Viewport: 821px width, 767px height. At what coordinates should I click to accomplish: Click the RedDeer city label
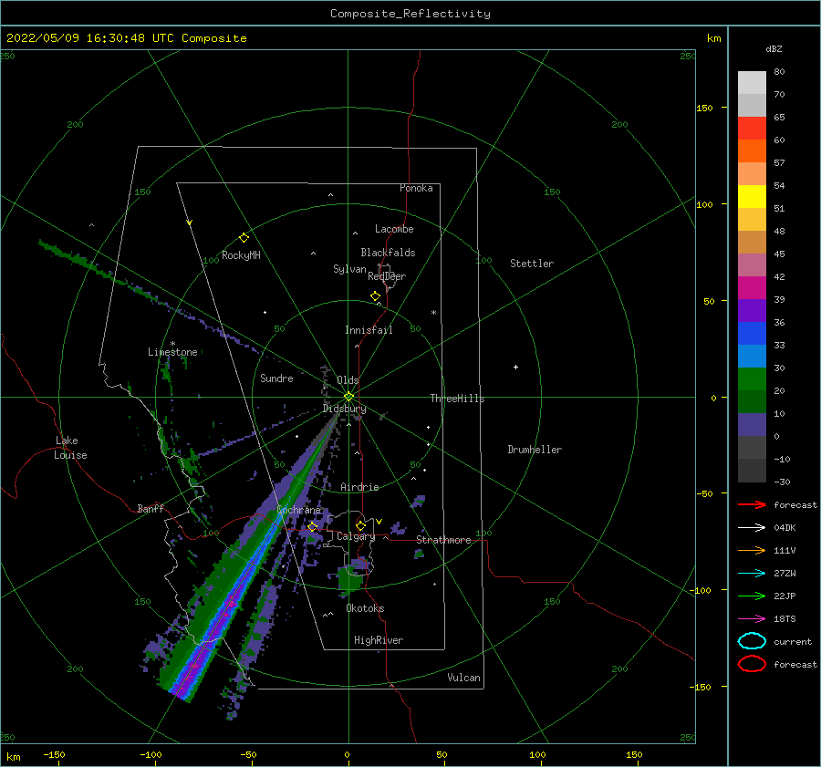click(387, 276)
